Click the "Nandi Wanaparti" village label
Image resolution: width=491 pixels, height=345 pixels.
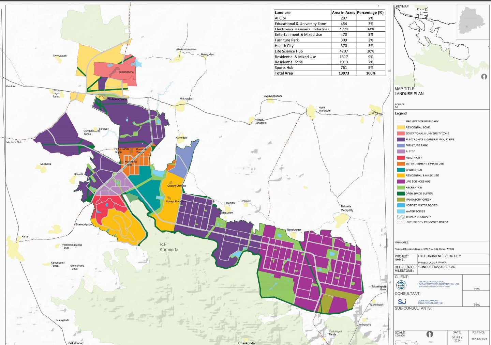pyautogui.click(x=325, y=109)
